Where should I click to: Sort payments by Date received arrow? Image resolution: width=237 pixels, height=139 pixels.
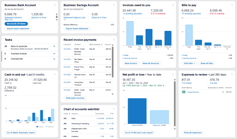pyautogui.click(x=102, y=45)
